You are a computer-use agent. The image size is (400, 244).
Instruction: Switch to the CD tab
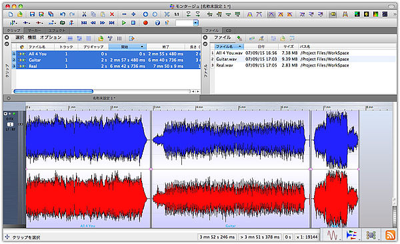point(229,31)
